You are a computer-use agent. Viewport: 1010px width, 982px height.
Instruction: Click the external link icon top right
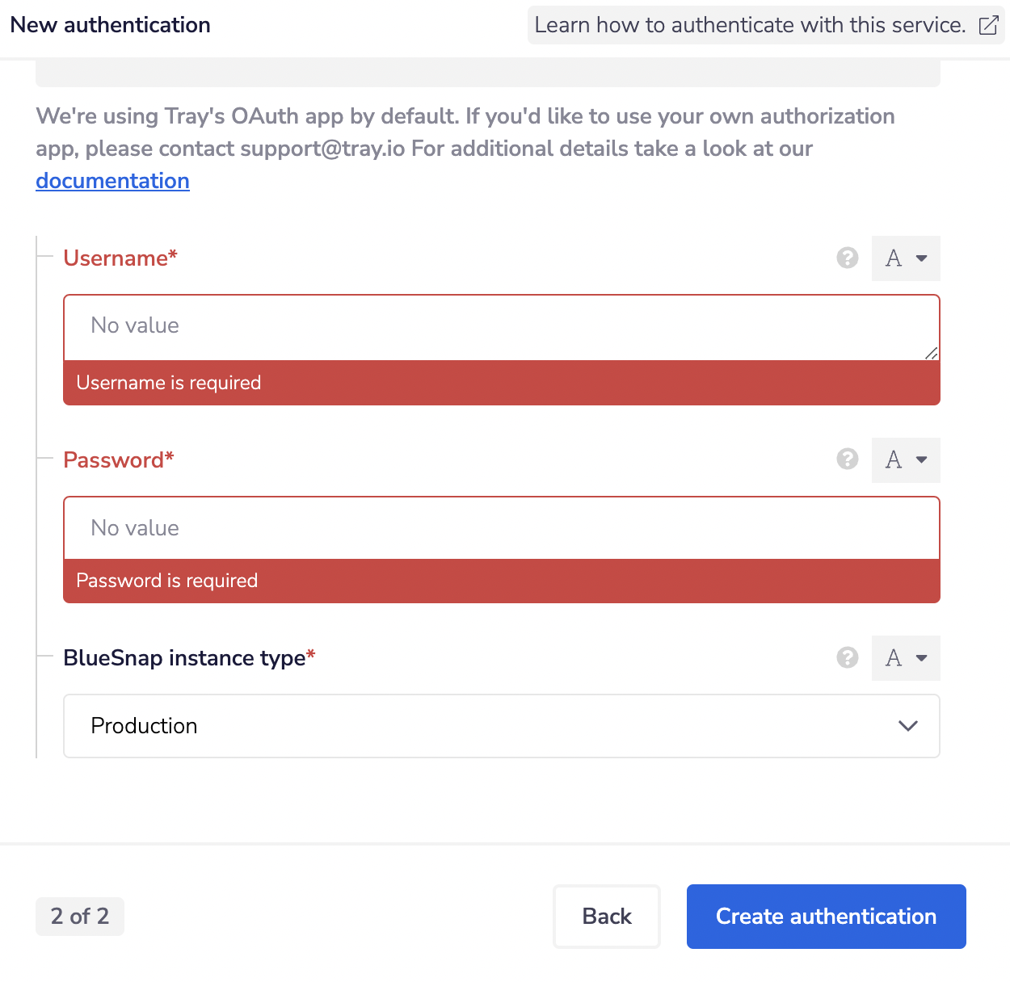click(x=987, y=25)
